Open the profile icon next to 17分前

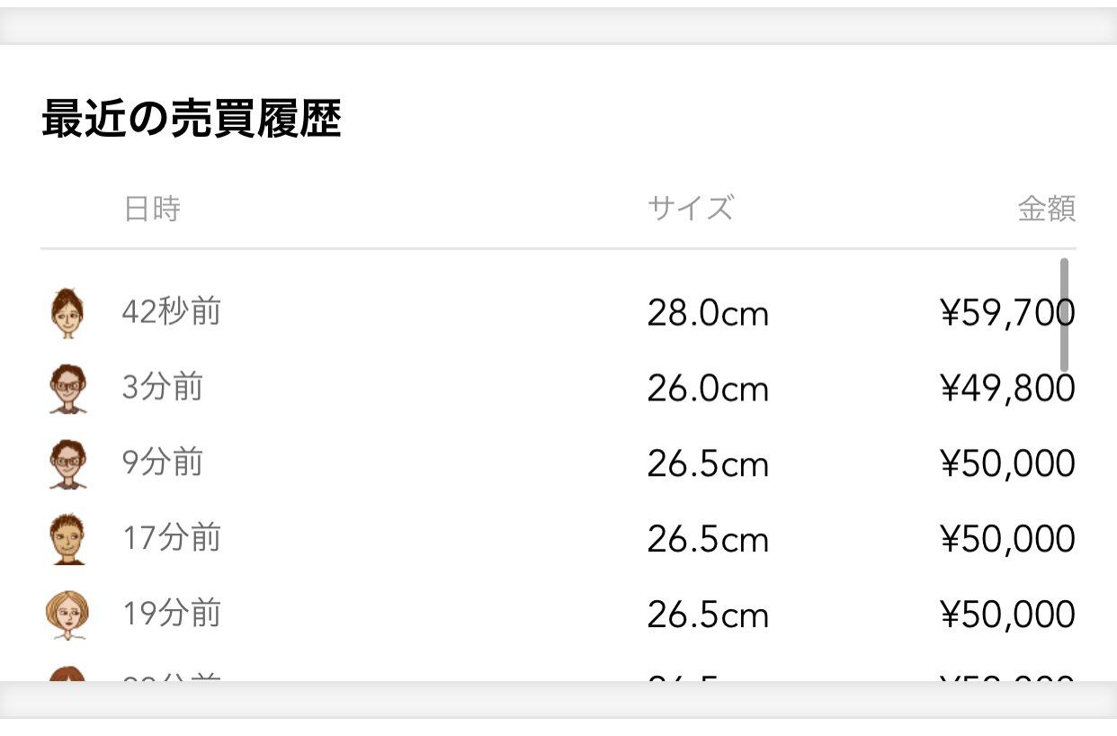tap(69, 539)
